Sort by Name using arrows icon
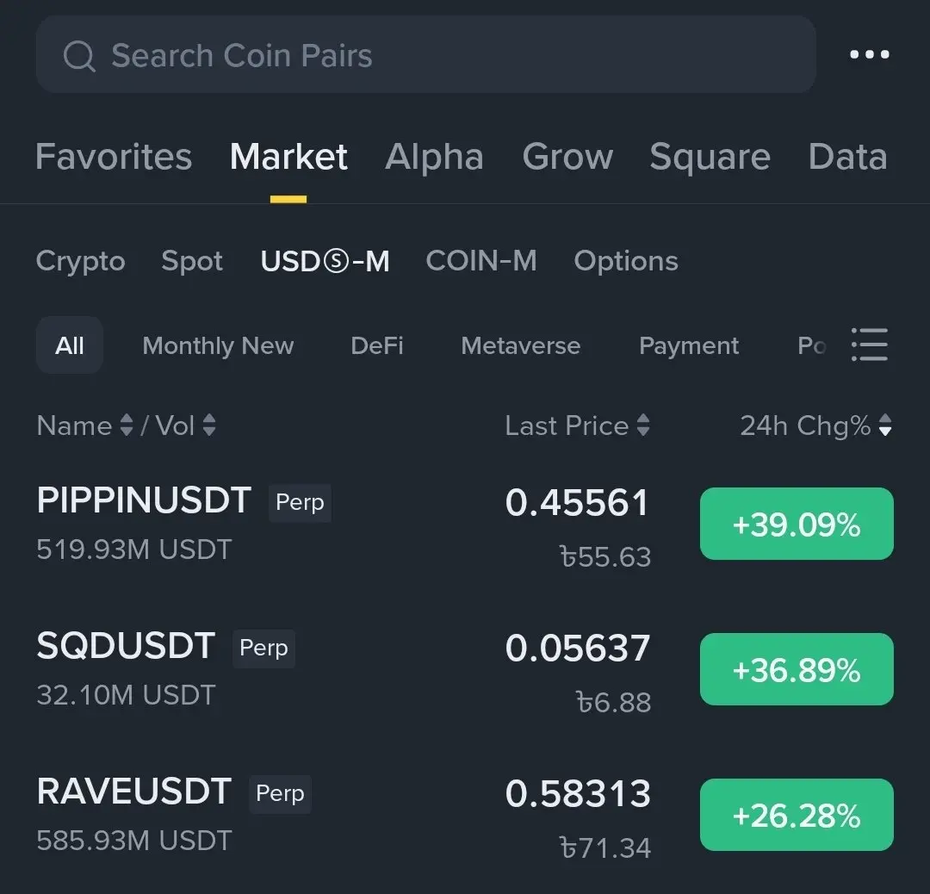This screenshot has height=894, width=930. [127, 425]
